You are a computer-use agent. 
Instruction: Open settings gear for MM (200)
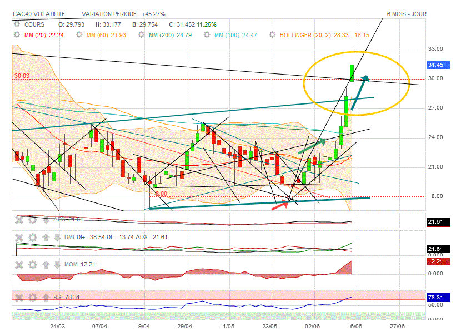tap(142, 35)
